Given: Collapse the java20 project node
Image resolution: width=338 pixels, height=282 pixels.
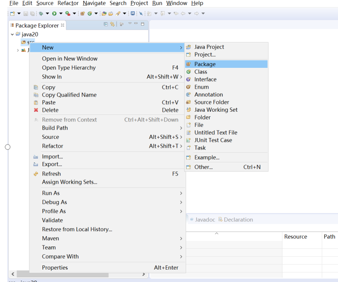Looking at the screenshot, I should coord(13,35).
